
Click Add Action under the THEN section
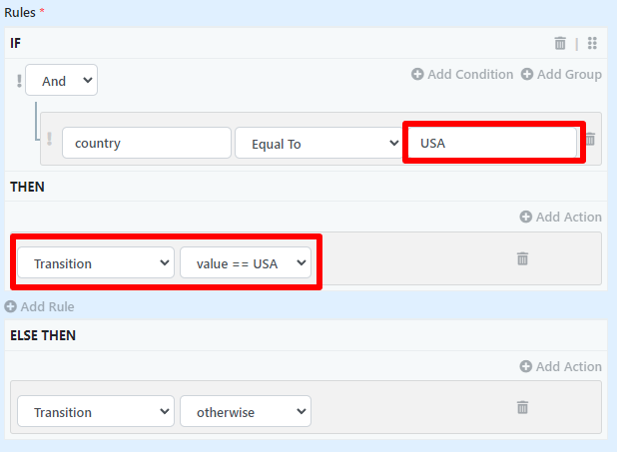pyautogui.click(x=560, y=217)
